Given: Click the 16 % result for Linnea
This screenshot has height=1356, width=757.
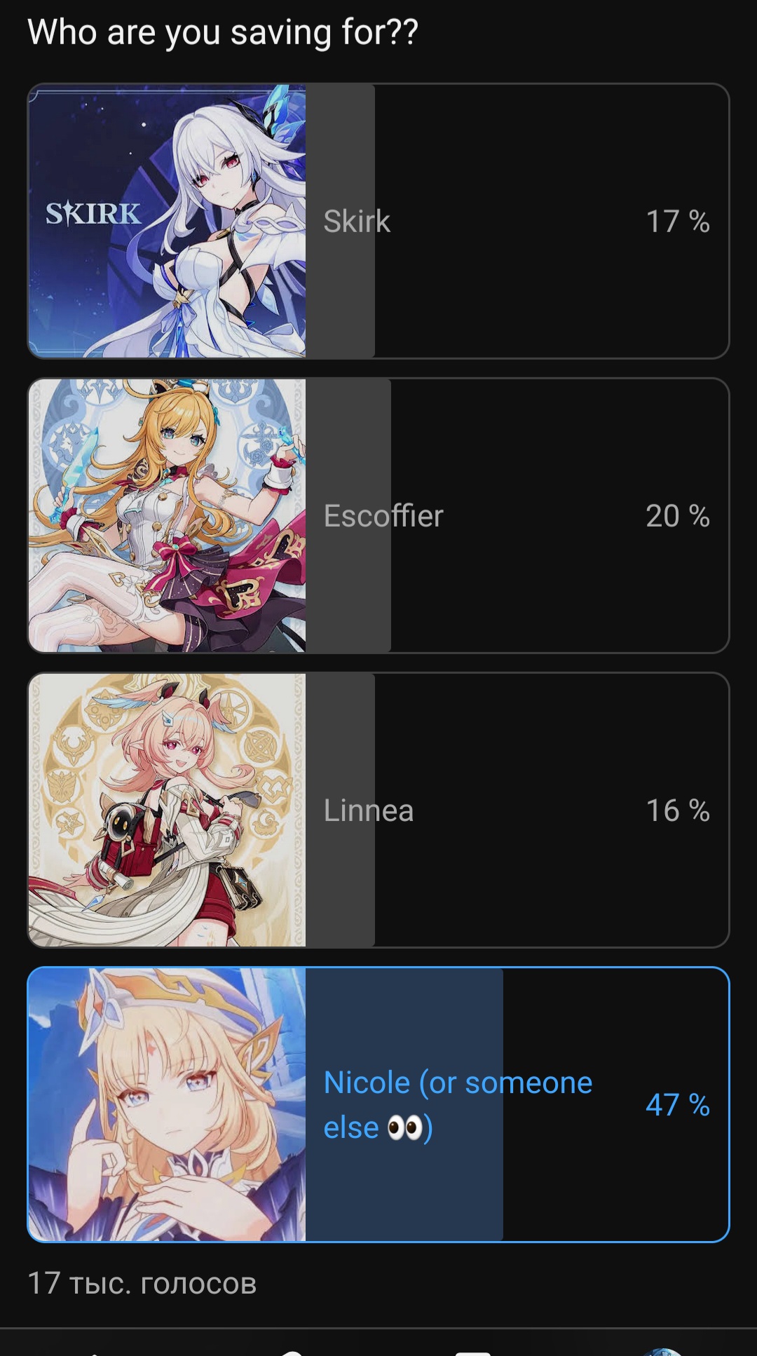Looking at the screenshot, I should 678,811.
